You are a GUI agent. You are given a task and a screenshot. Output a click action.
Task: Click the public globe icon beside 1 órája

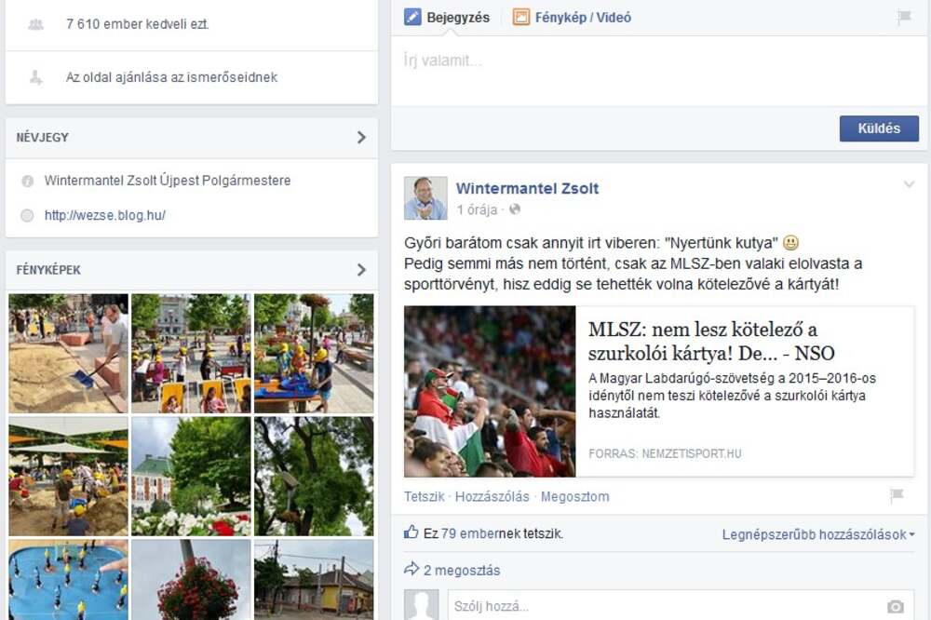click(x=515, y=209)
